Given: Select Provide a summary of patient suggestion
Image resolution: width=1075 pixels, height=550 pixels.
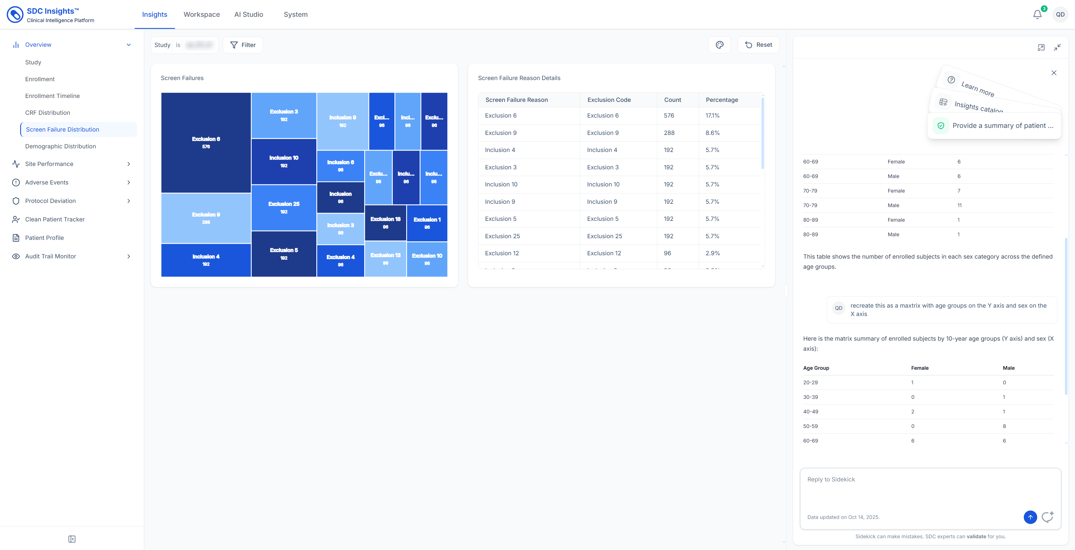Looking at the screenshot, I should point(994,126).
